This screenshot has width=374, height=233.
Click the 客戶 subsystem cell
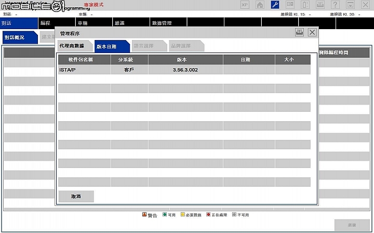pos(129,70)
